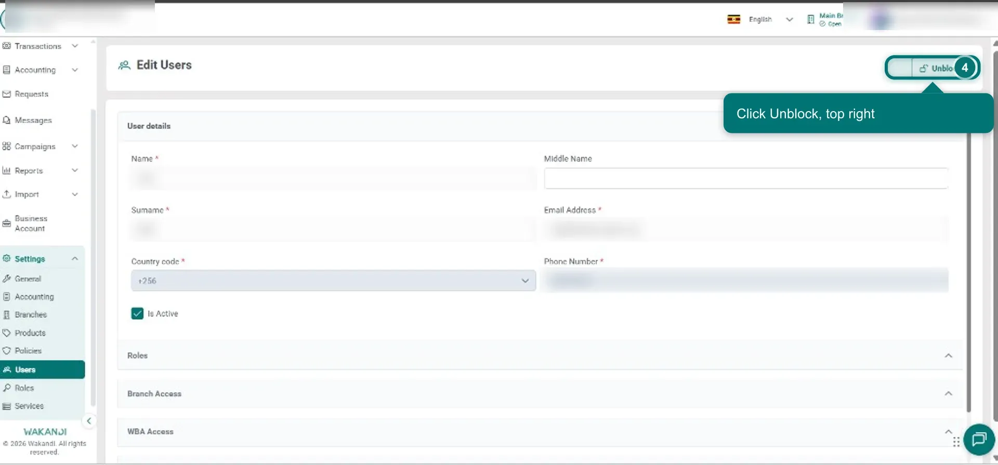Click the Edit Users heading icon
The image size is (998, 465).
[x=124, y=65]
